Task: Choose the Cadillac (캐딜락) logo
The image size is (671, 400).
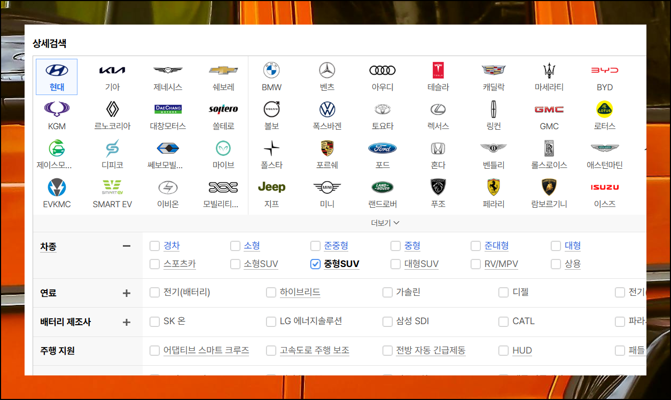Action: [494, 70]
